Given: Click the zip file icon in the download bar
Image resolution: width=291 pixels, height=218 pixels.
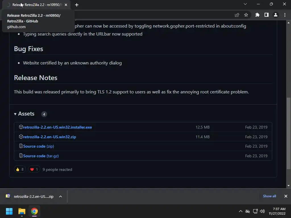Looking at the screenshot, I should coord(8,196).
